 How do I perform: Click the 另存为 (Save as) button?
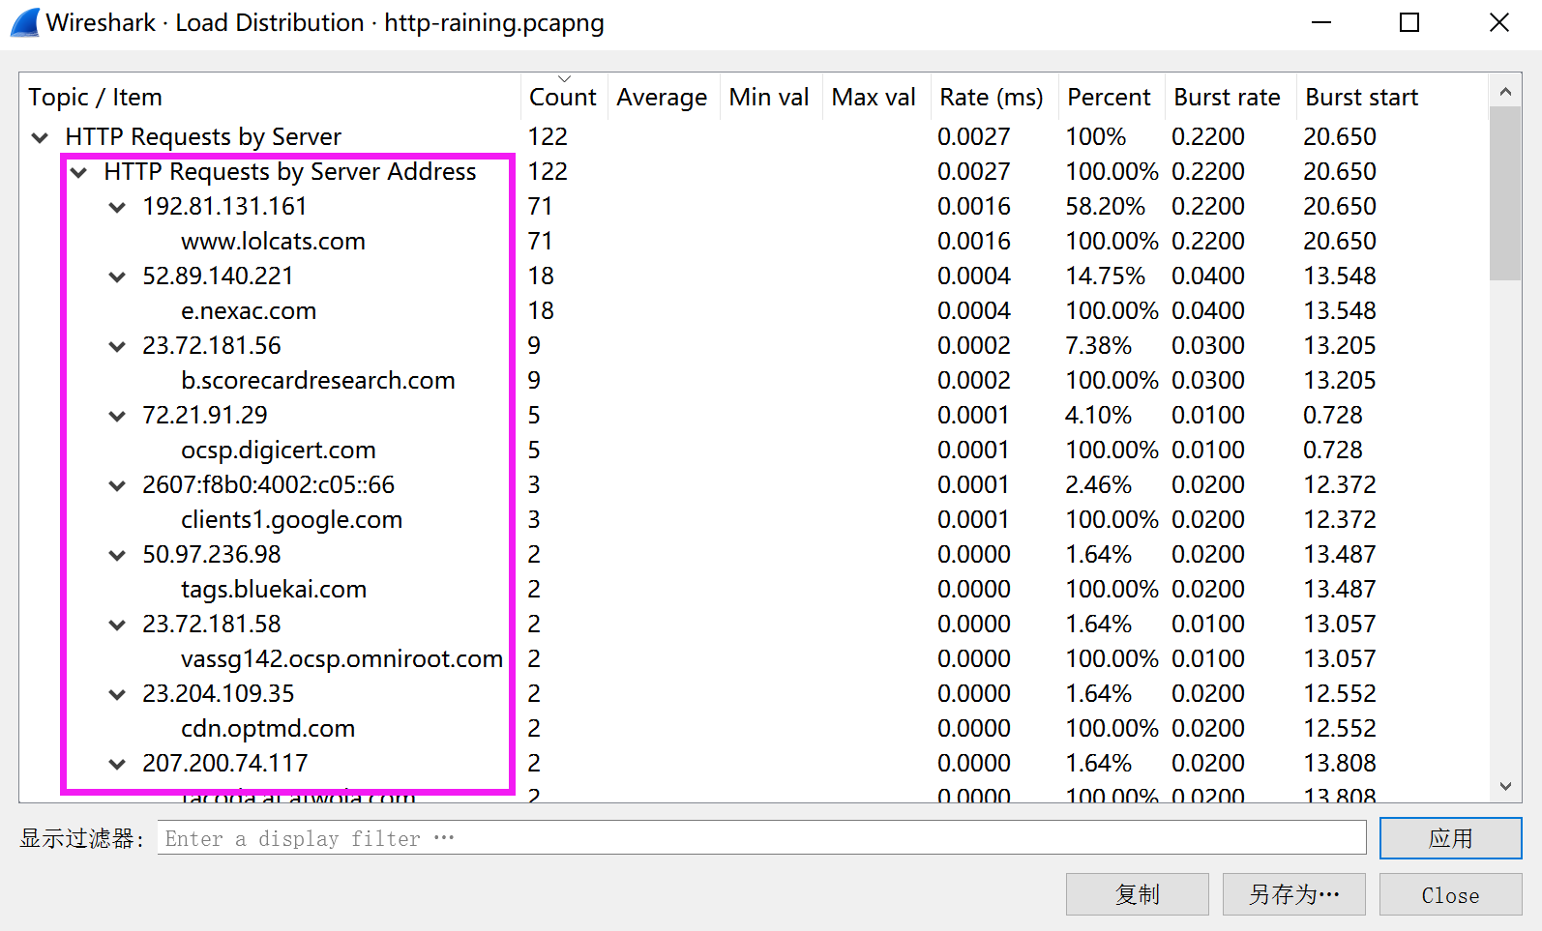[1294, 894]
